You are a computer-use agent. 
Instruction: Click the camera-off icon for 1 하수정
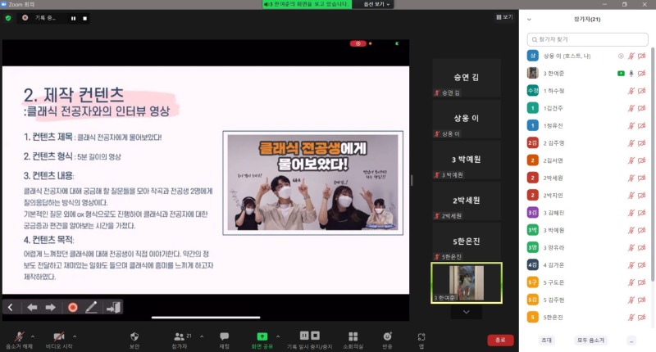click(642, 91)
